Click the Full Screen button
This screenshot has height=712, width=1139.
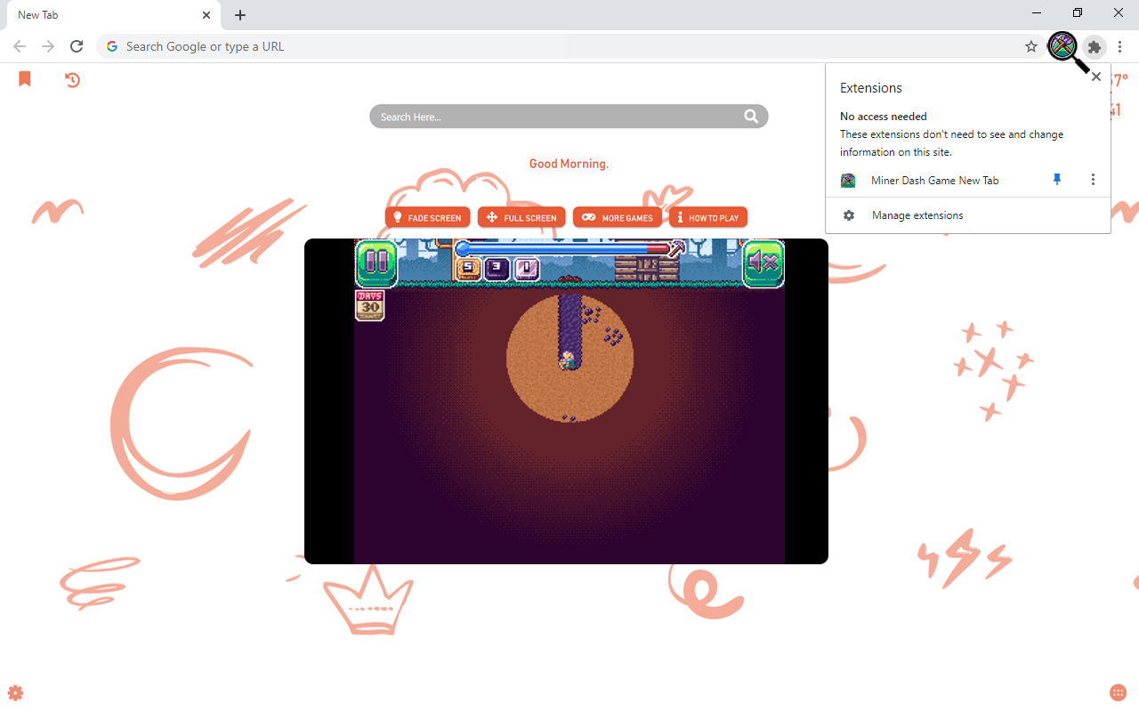[x=521, y=217]
